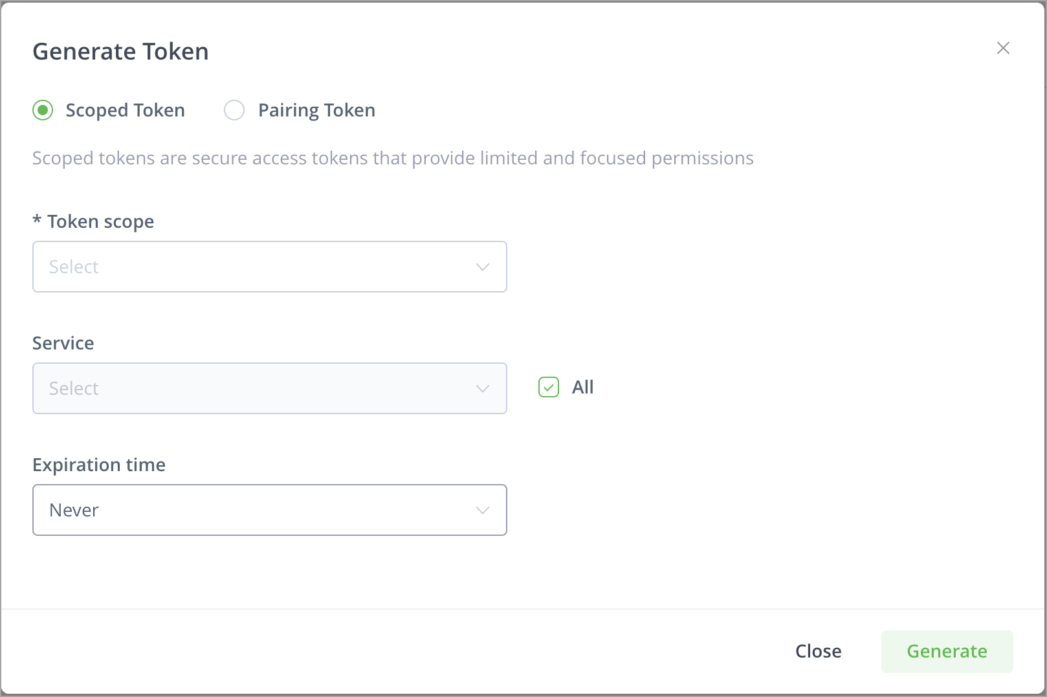Screen dimensions: 1047x697
Task: Click the Token scope chevron arrow
Action: 482,267
